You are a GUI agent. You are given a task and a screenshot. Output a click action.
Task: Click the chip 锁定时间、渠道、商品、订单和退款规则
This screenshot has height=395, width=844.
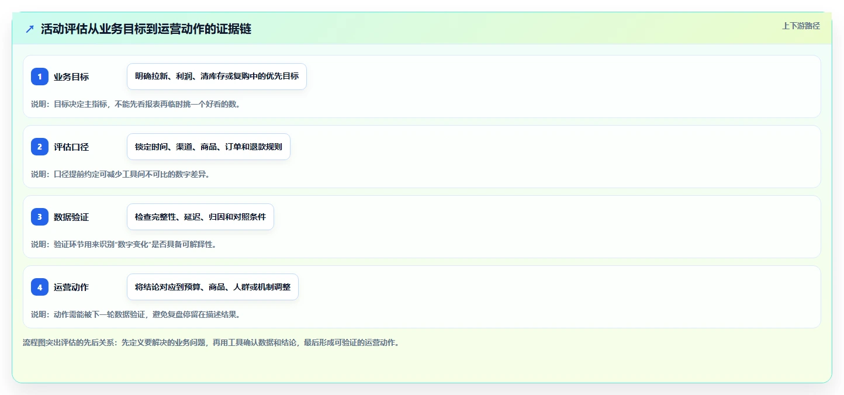209,147
